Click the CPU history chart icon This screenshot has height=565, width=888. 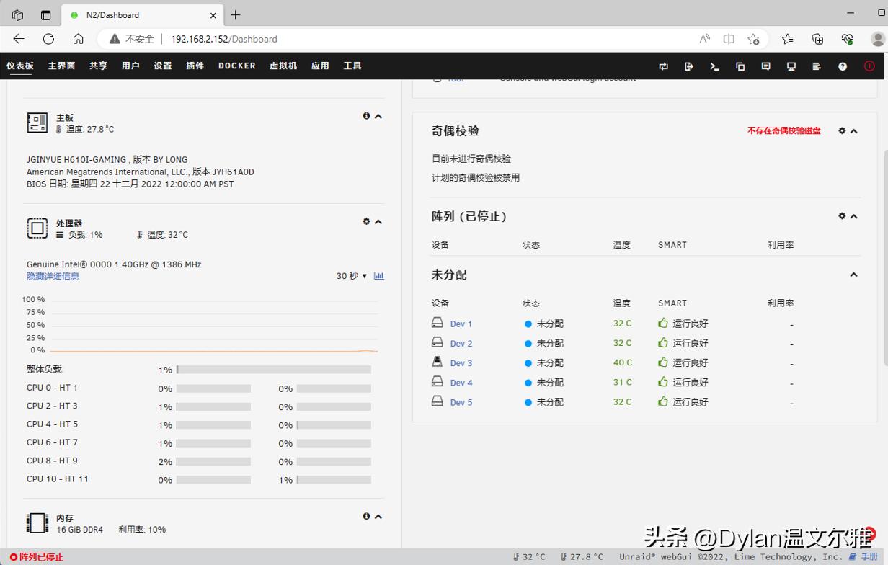[379, 275]
